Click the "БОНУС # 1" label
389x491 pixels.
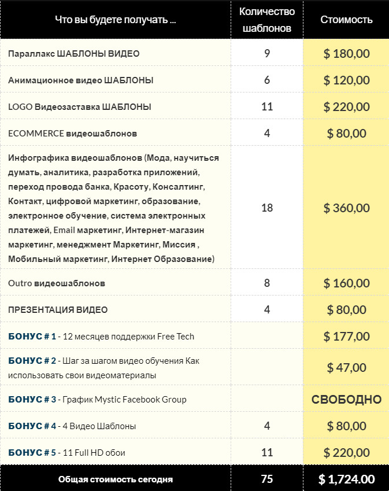(x=32, y=337)
